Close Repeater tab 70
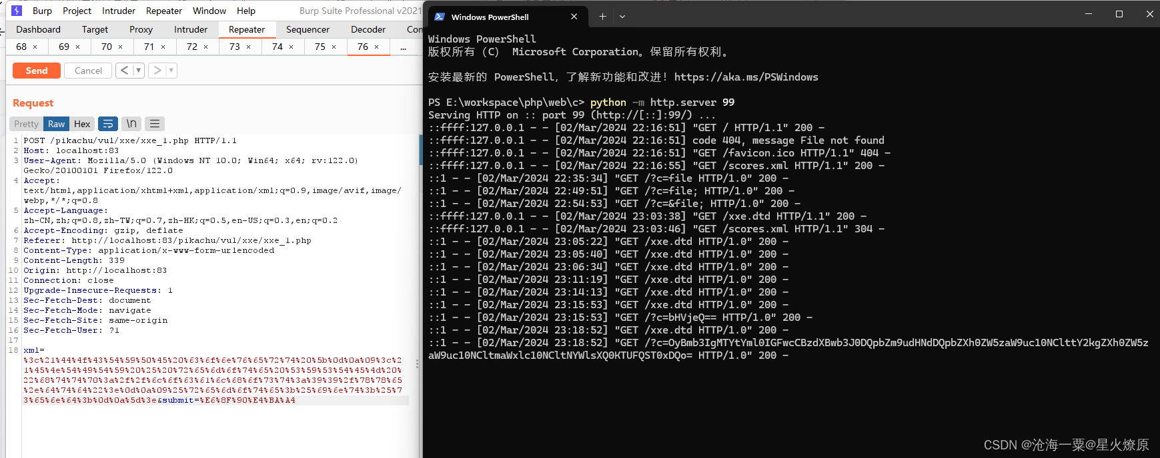The height and width of the screenshot is (458, 1160). 121,47
